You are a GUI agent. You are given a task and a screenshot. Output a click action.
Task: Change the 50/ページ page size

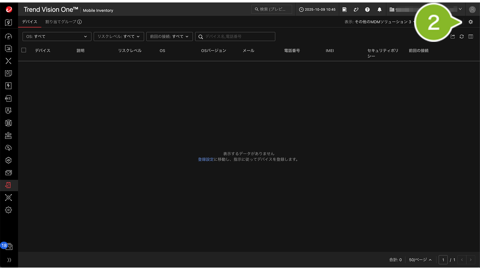[420, 260]
